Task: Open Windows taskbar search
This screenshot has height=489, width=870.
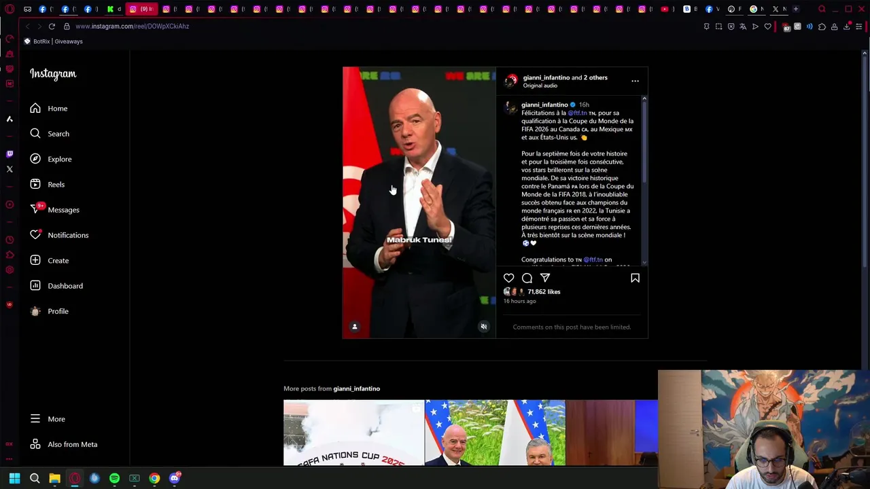Action: tap(35, 478)
